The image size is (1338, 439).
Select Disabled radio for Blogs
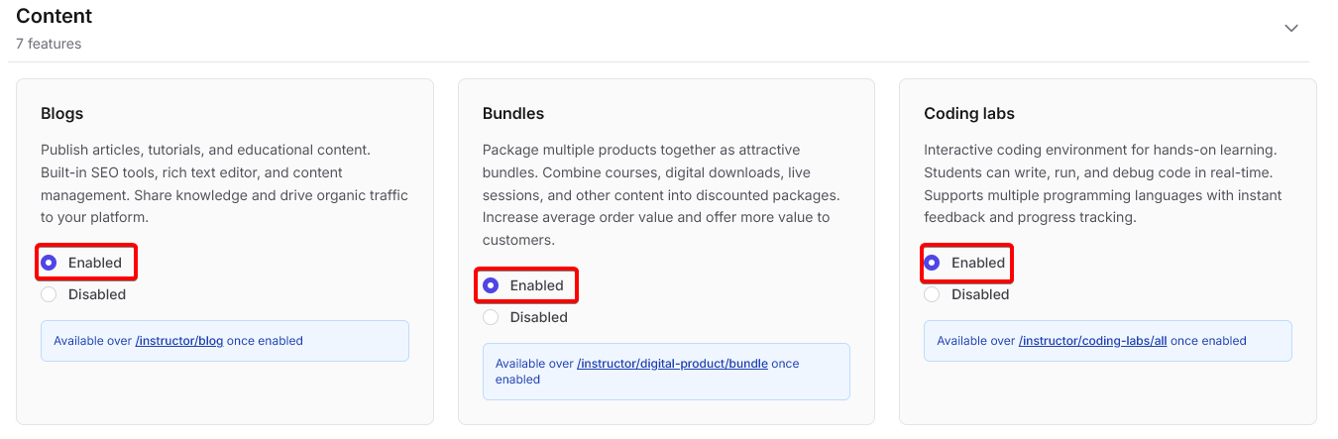tap(49, 294)
